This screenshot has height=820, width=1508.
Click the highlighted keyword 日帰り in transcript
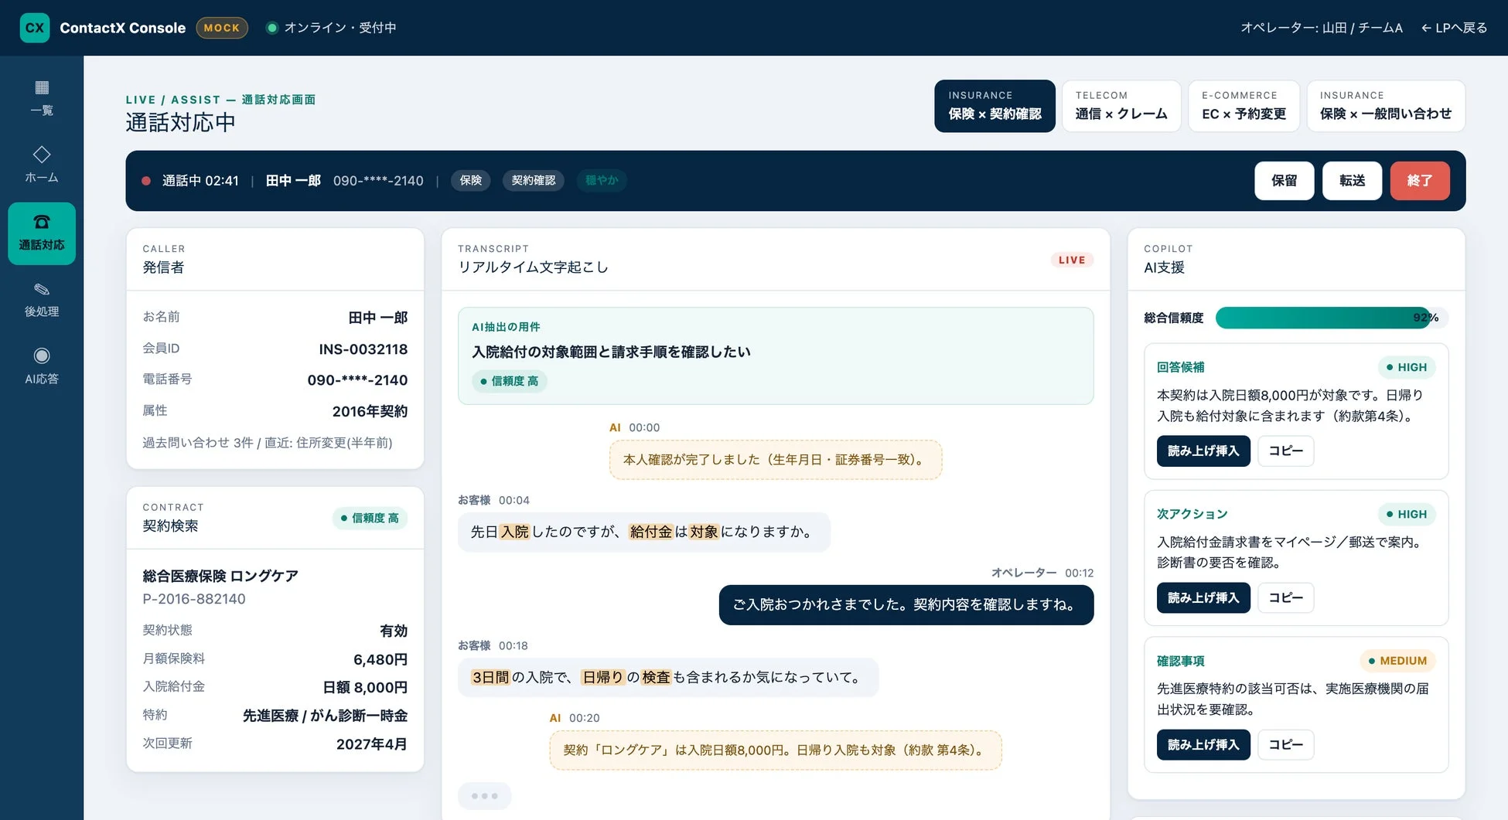click(x=603, y=677)
